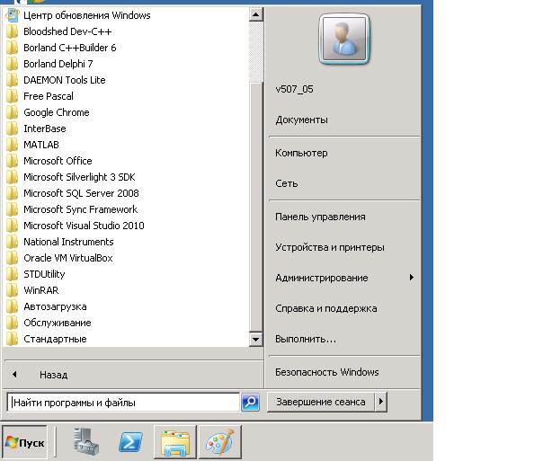This screenshot has height=461, width=552.
Task: Open Компьютер from the Start menu
Action: (301, 153)
